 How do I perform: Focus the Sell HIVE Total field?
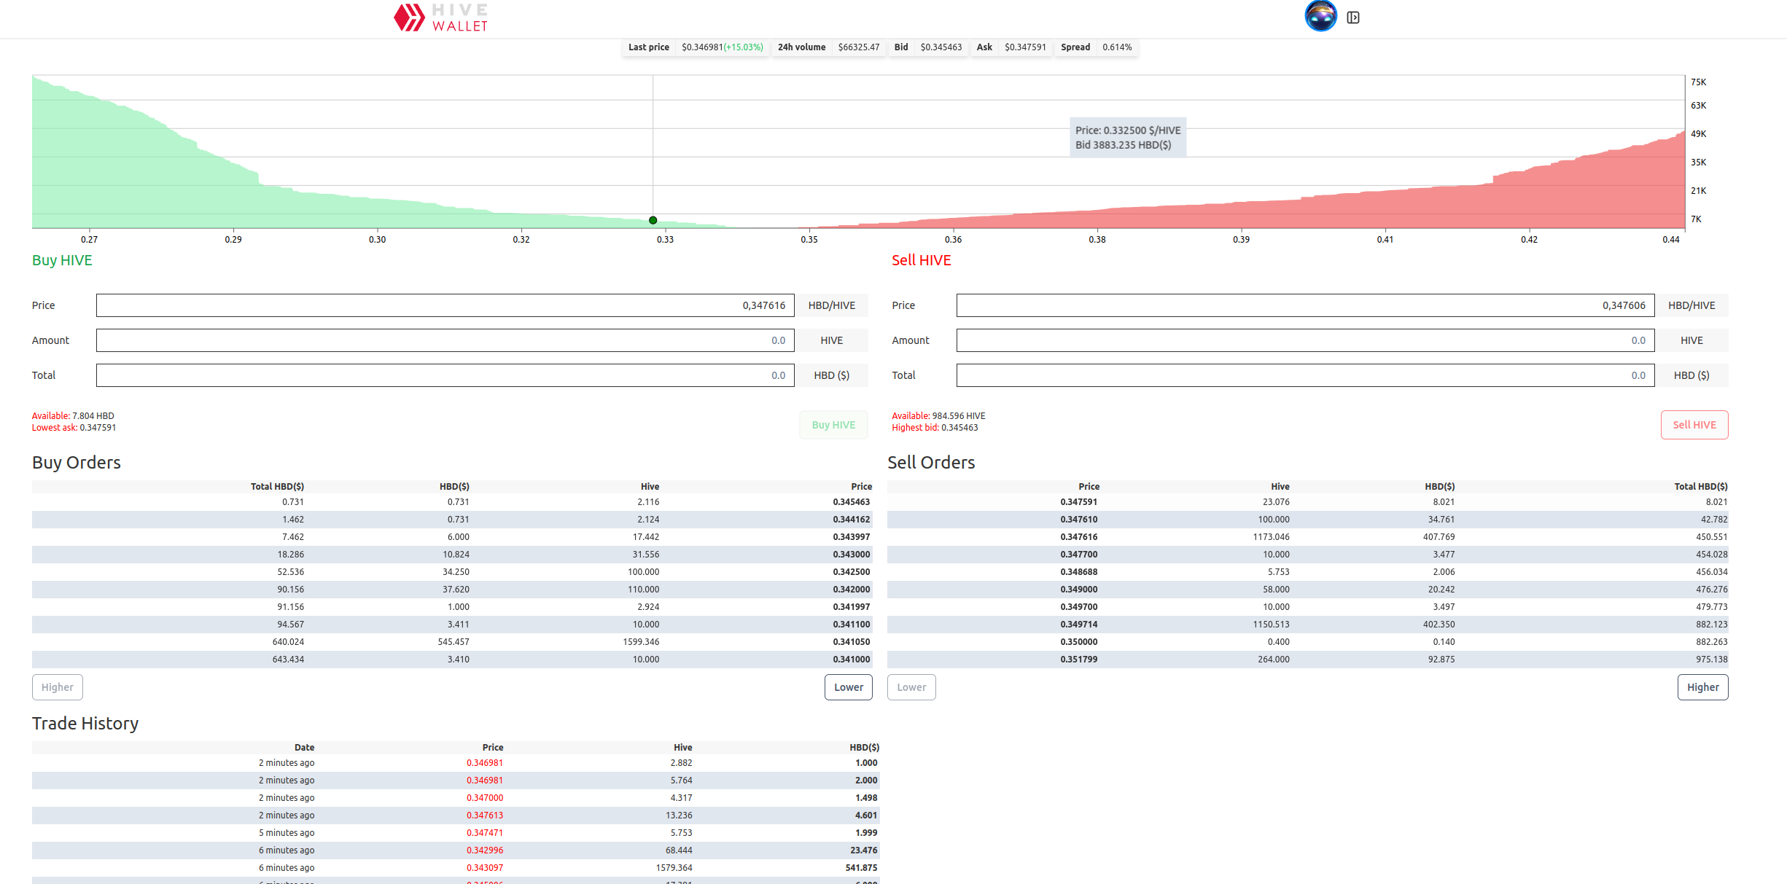coord(1304,375)
